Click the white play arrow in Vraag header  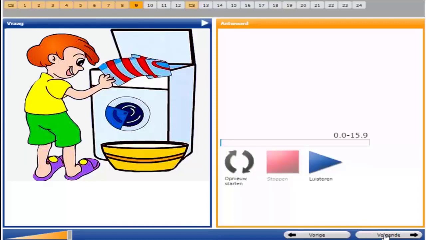[x=205, y=23]
